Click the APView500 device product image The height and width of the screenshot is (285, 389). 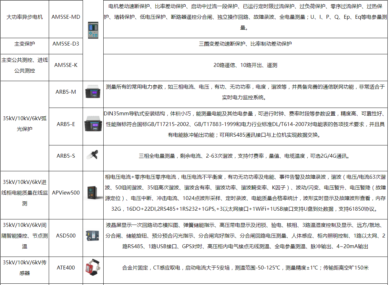[93, 193]
